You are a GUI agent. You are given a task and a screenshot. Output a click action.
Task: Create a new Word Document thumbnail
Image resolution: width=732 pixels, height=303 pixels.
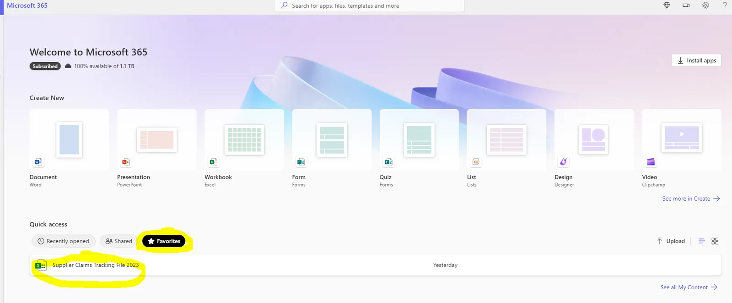coord(69,139)
